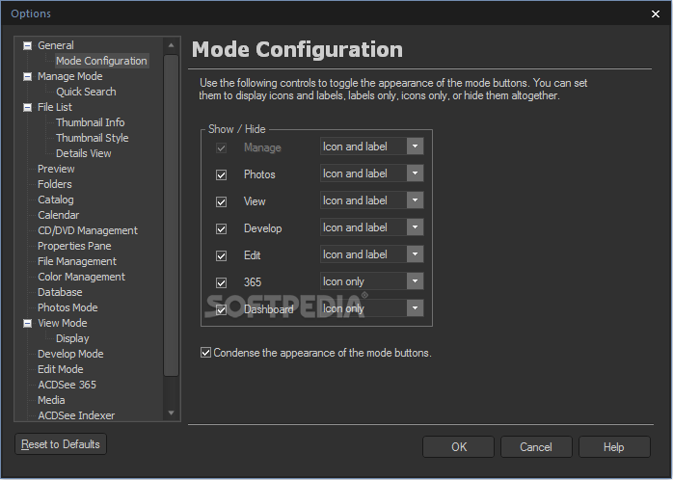Open the Photos mode display dropdown
Image resolution: width=673 pixels, height=480 pixels.
[x=415, y=173]
